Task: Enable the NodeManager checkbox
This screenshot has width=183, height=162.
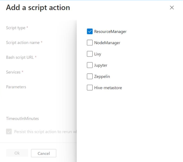Action: 90,43
